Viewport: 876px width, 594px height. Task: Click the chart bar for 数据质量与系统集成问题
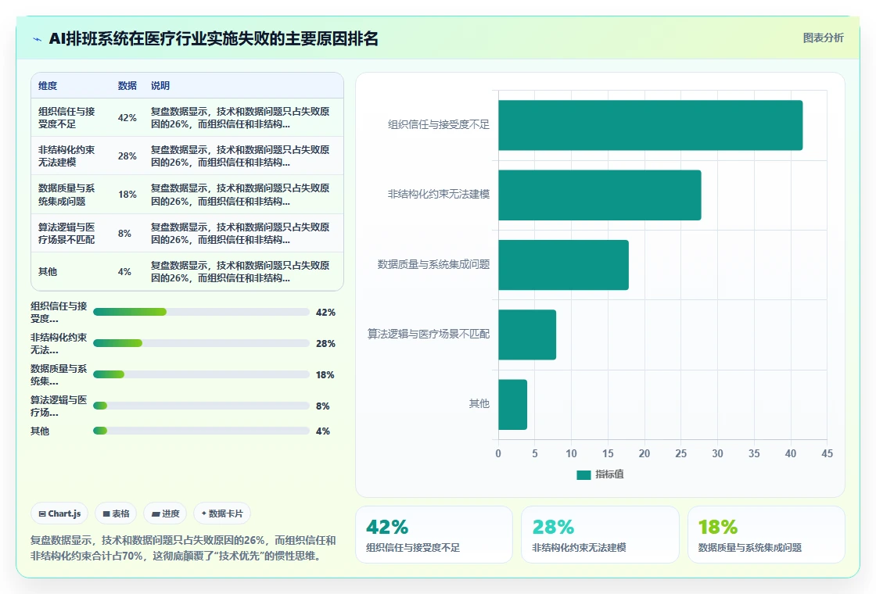click(x=563, y=265)
